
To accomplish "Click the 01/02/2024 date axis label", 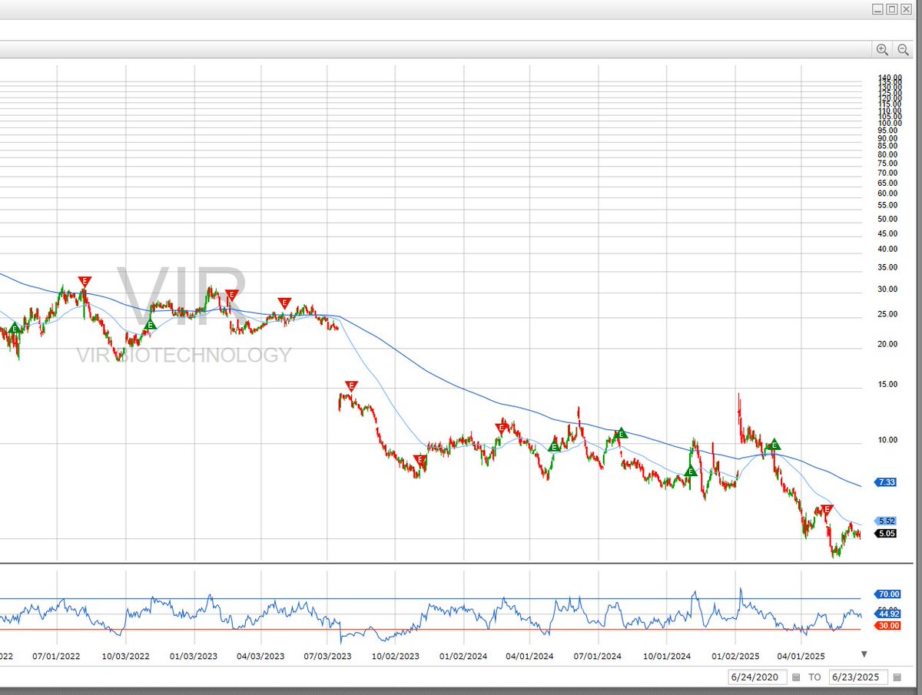I will click(463, 657).
